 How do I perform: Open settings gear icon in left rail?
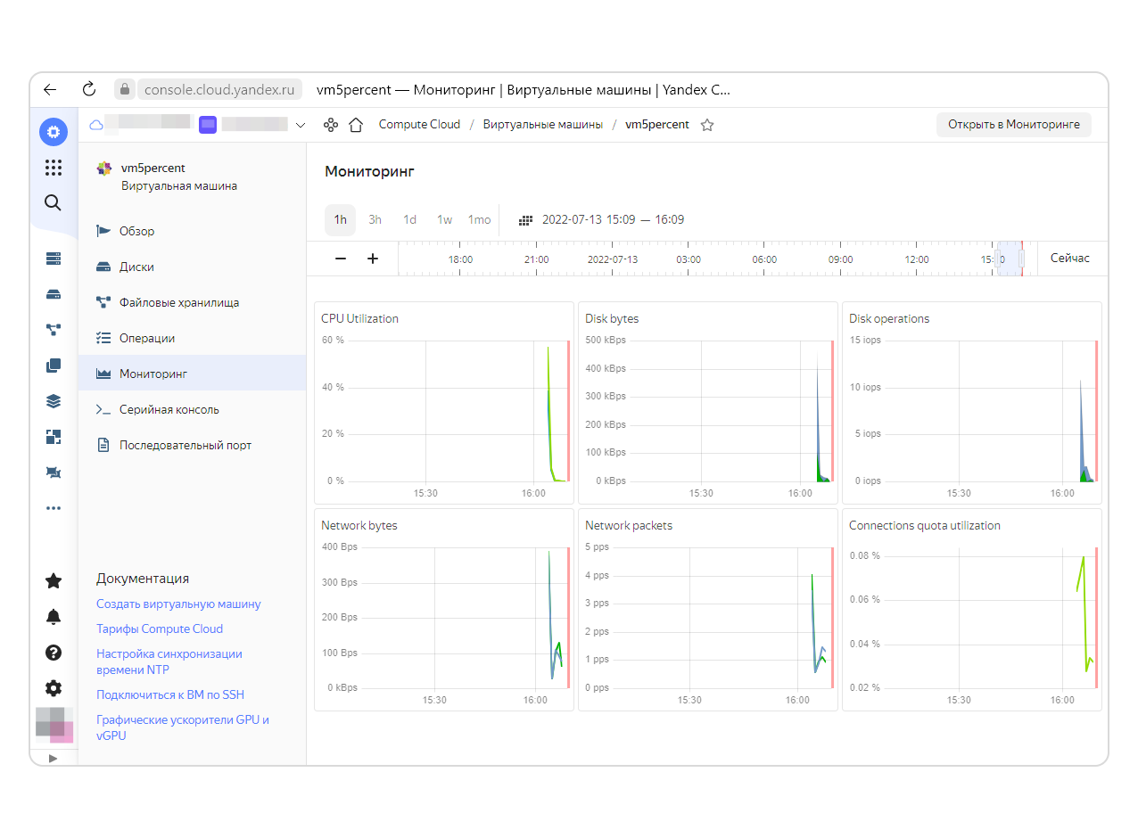click(54, 688)
